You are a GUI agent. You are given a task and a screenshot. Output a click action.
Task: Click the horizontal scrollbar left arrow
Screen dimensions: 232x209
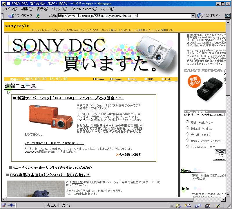pos(4,199)
